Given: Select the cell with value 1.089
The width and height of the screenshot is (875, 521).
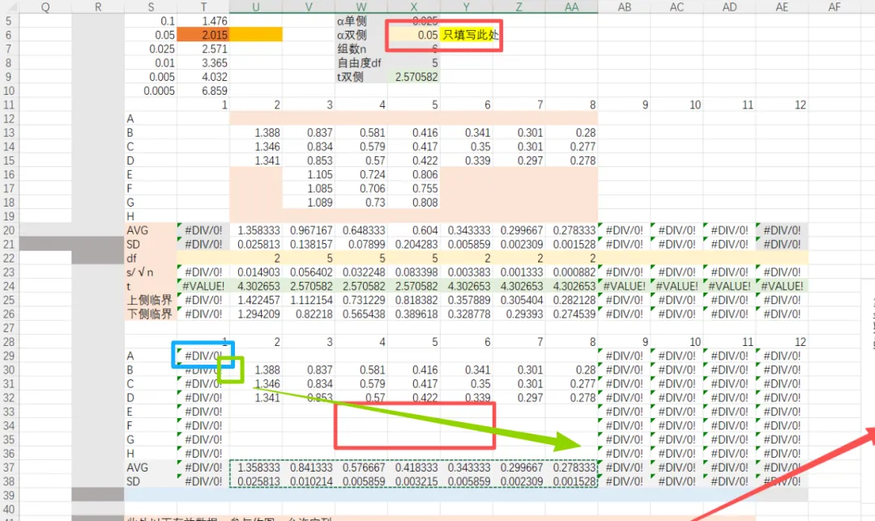Looking at the screenshot, I should pos(309,203).
